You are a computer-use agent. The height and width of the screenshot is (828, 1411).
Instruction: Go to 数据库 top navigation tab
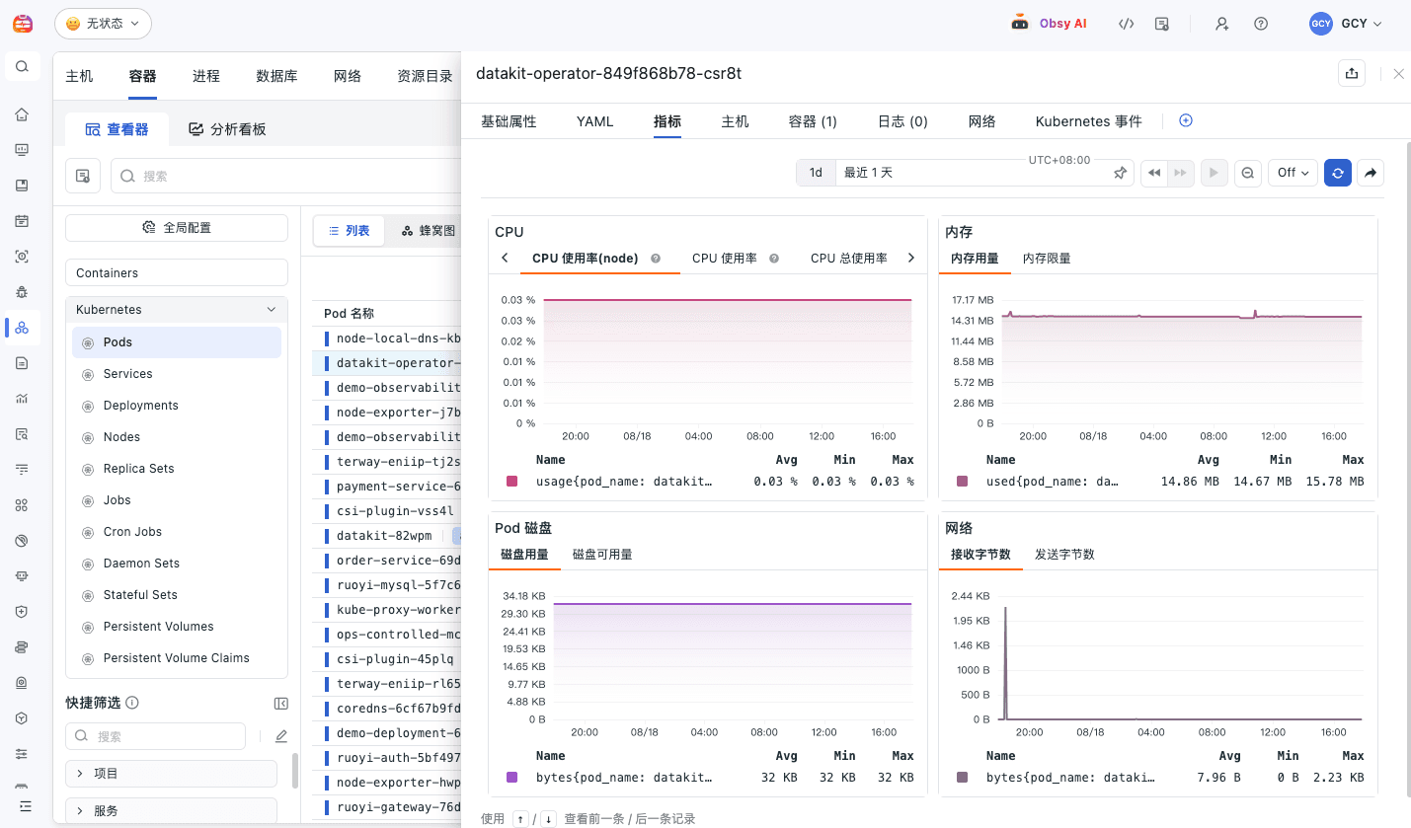pos(276,76)
